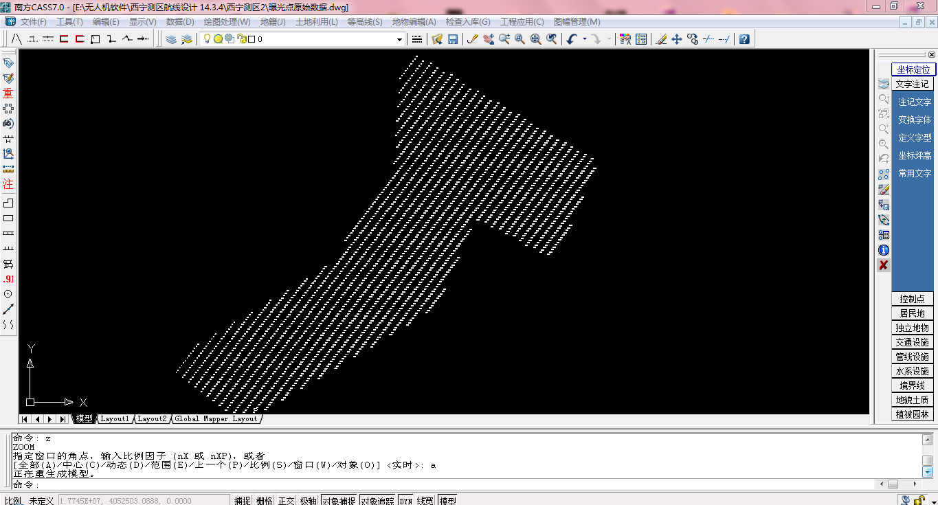Image resolution: width=938 pixels, height=505 pixels.
Task: Click the 坐标定位 panel button
Action: pos(914,69)
